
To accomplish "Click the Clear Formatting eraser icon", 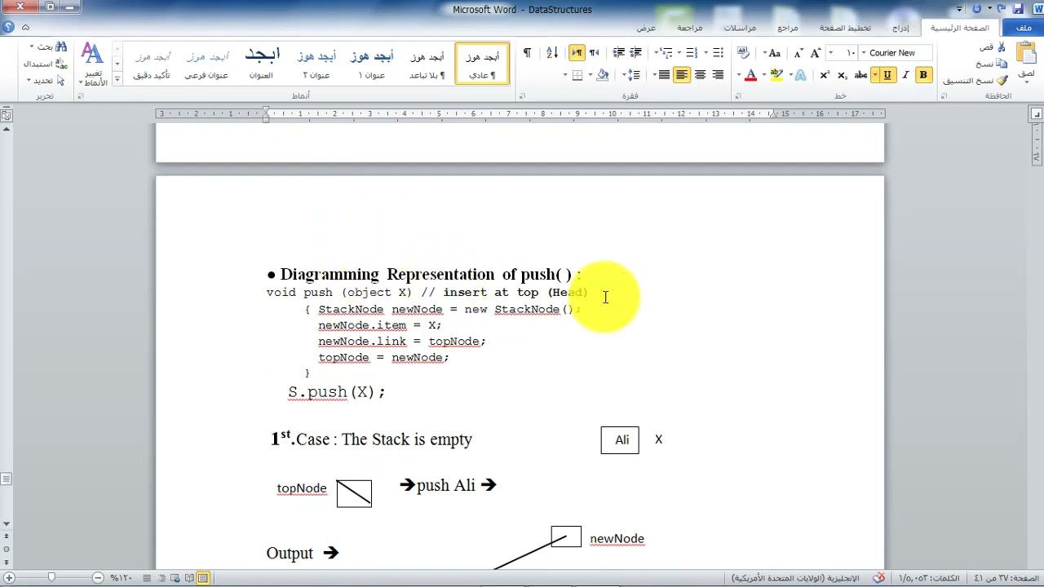I will 743,53.
